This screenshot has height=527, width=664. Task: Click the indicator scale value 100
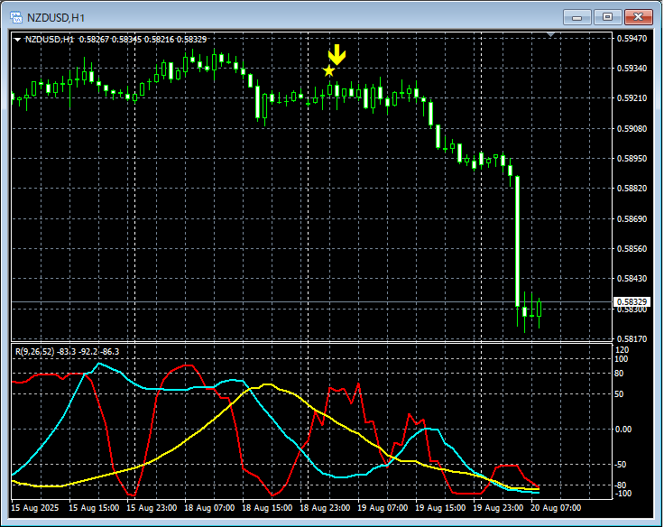tap(622, 359)
